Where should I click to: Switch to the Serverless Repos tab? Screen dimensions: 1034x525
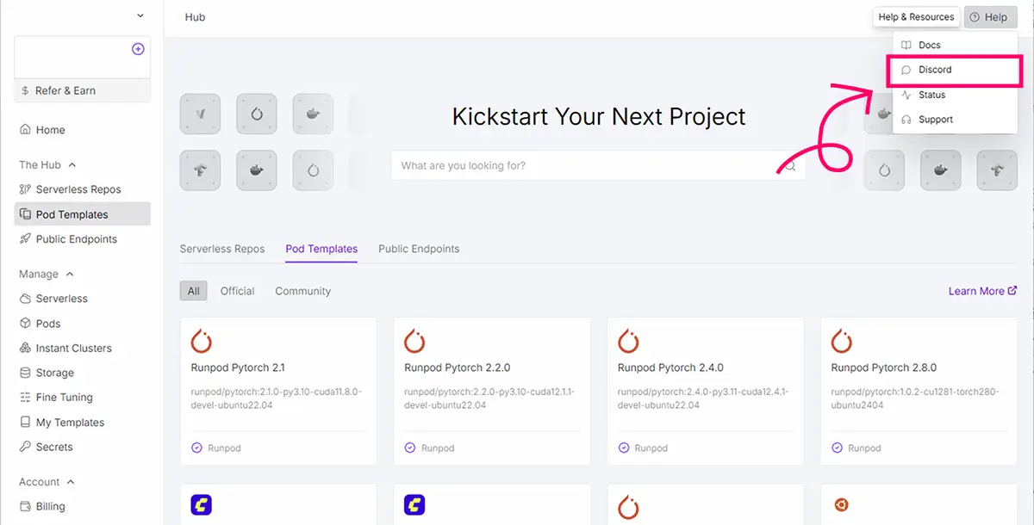(x=222, y=249)
